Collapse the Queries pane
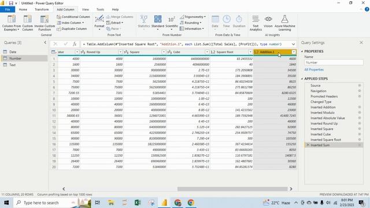 [x=45, y=42]
